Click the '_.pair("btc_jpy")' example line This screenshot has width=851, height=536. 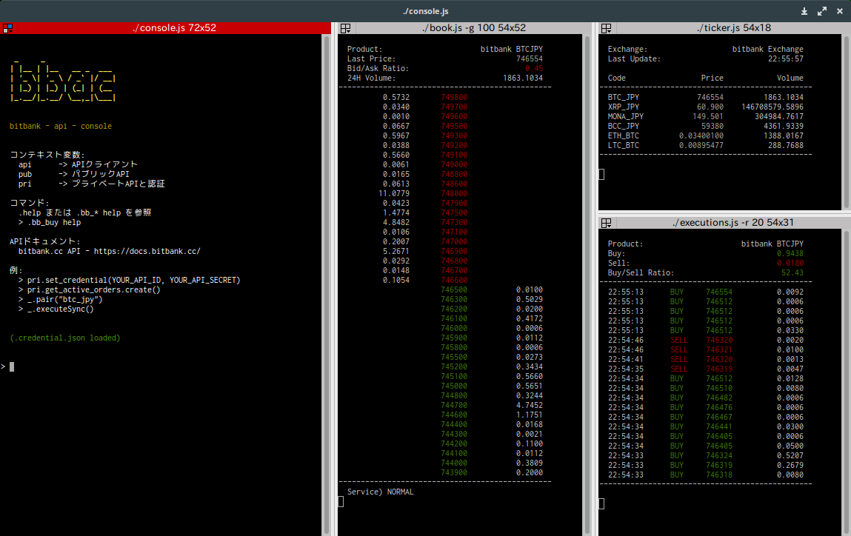[64, 300]
